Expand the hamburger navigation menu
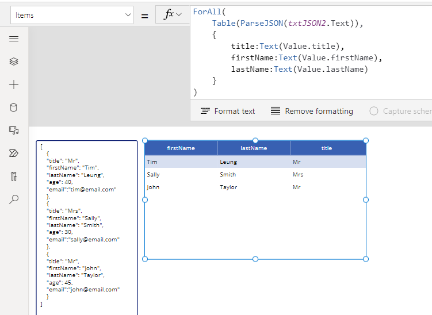 [x=14, y=39]
